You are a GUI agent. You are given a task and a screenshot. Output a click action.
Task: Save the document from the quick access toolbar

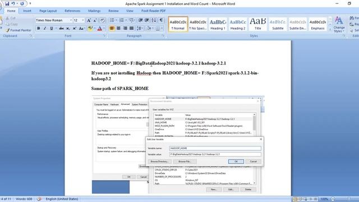[7, 4]
